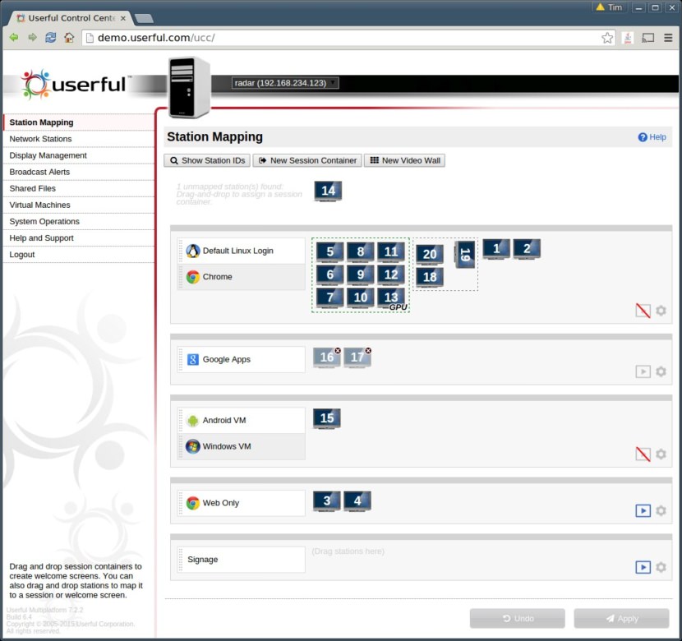The width and height of the screenshot is (682, 641).
Task: Toggle auto-start for Web Only container
Action: coord(643,510)
